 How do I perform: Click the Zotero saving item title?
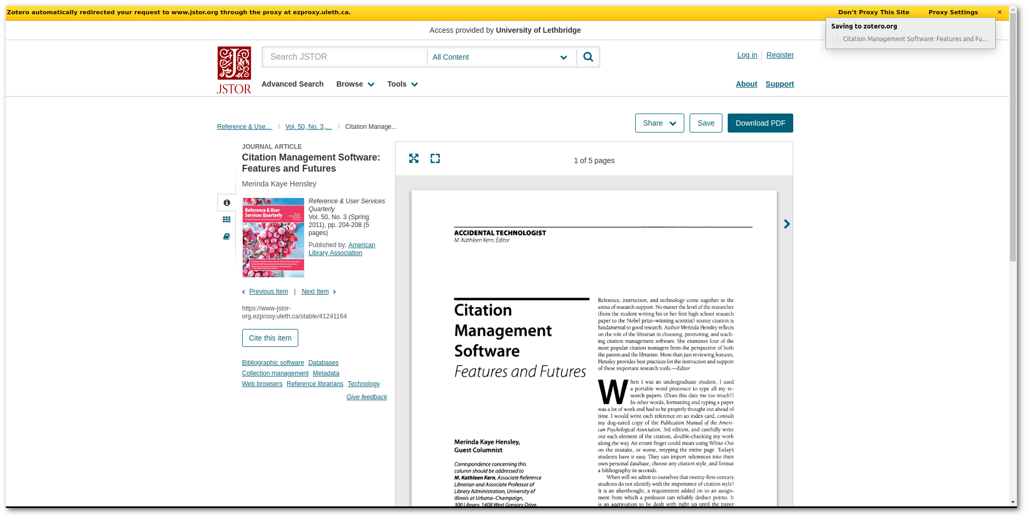915,39
